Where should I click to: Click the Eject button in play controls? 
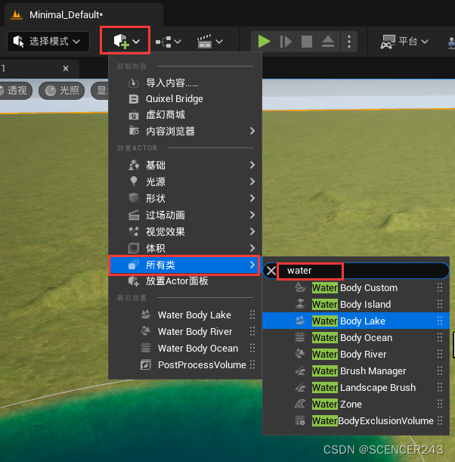328,42
